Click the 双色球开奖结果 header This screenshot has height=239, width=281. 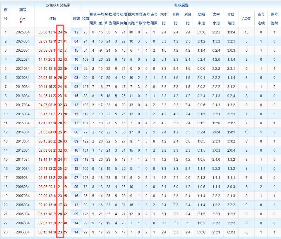[x=58, y=5]
